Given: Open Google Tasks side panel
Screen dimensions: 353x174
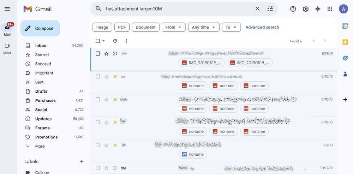Looking at the screenshot, I should coord(345,58).
